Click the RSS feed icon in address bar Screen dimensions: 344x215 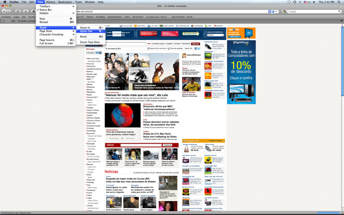(x=270, y=12)
